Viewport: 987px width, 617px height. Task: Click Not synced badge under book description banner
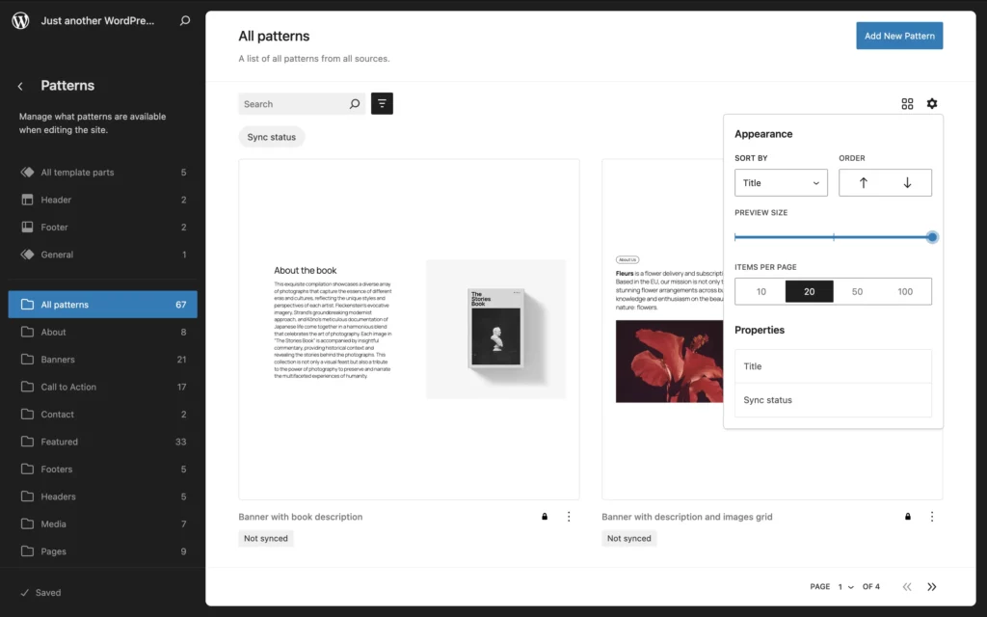pos(266,538)
